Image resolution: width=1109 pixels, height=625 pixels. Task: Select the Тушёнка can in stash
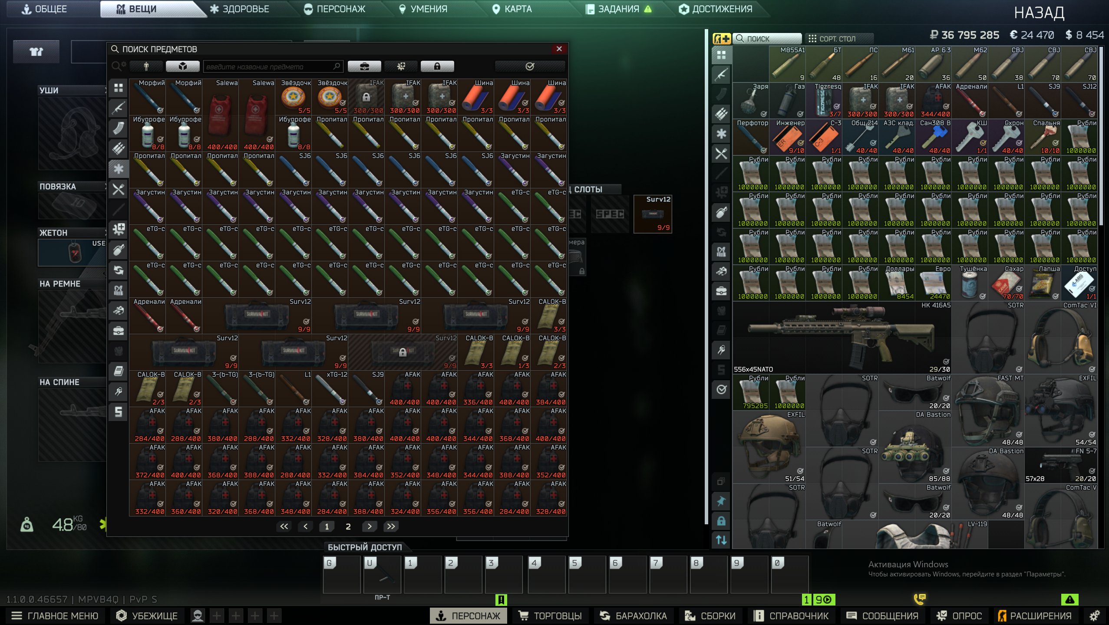coord(970,283)
